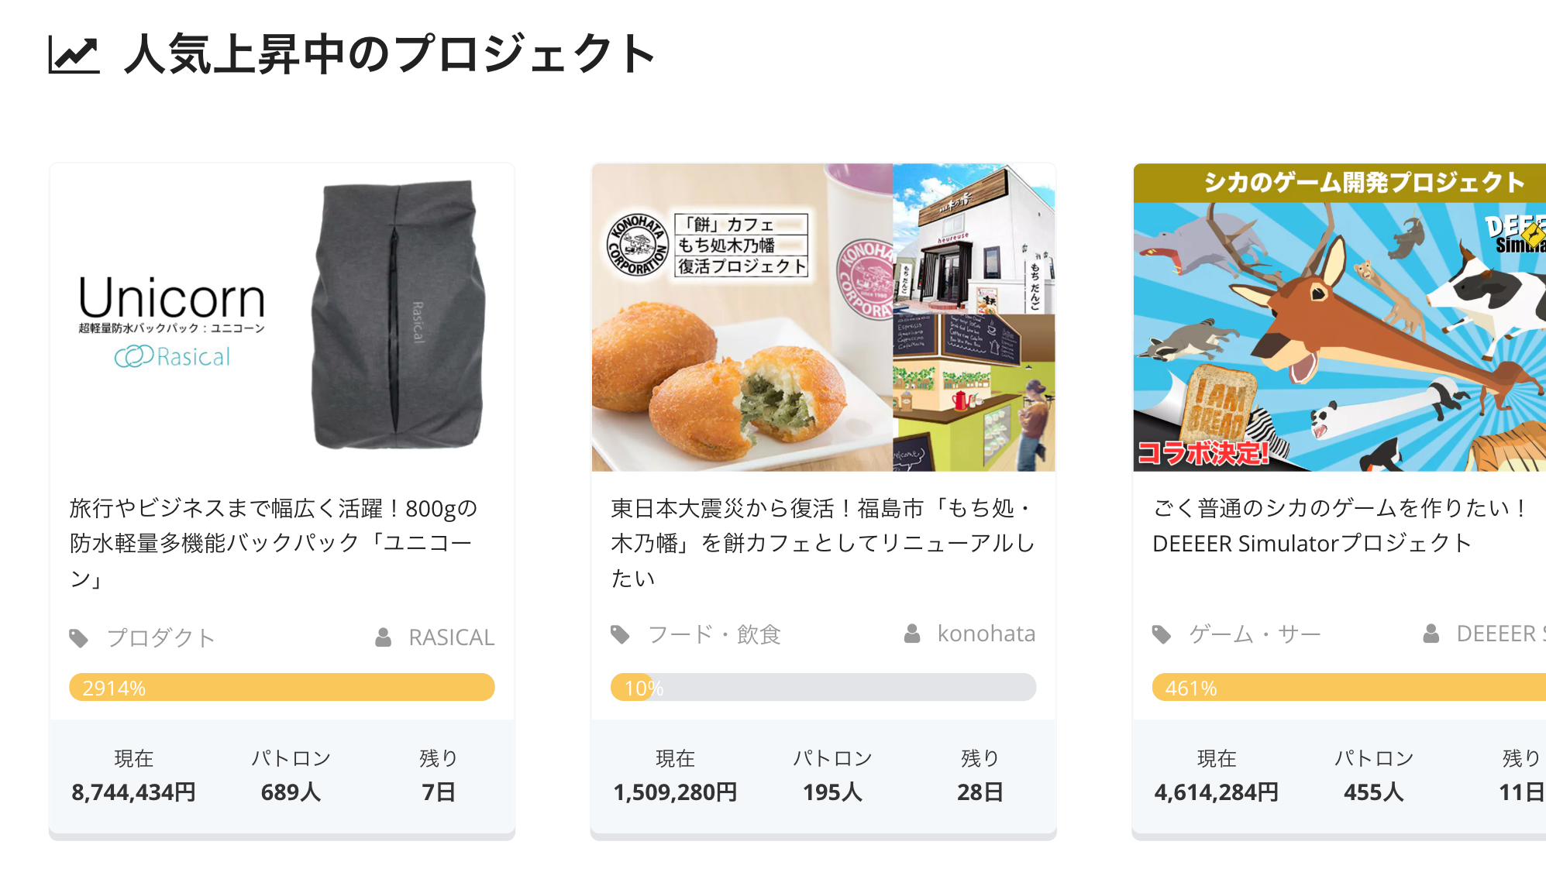The image size is (1546, 869).
Task: Click the tag icon next to フード・飲食
Action: pos(620,634)
